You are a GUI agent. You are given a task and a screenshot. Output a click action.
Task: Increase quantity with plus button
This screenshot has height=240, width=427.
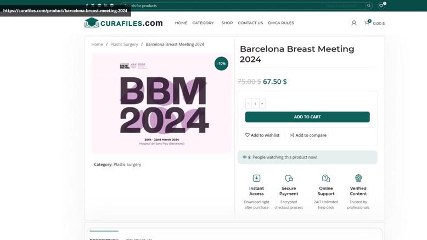point(262,104)
